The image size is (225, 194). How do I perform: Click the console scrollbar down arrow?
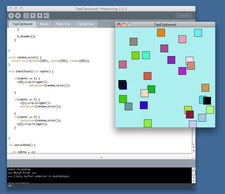(x=193, y=181)
